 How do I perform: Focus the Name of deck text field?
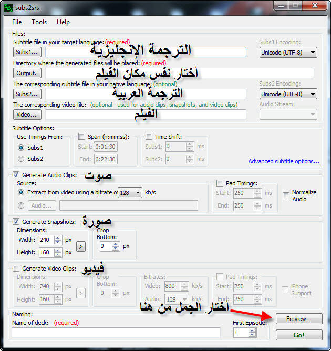(x=116, y=333)
